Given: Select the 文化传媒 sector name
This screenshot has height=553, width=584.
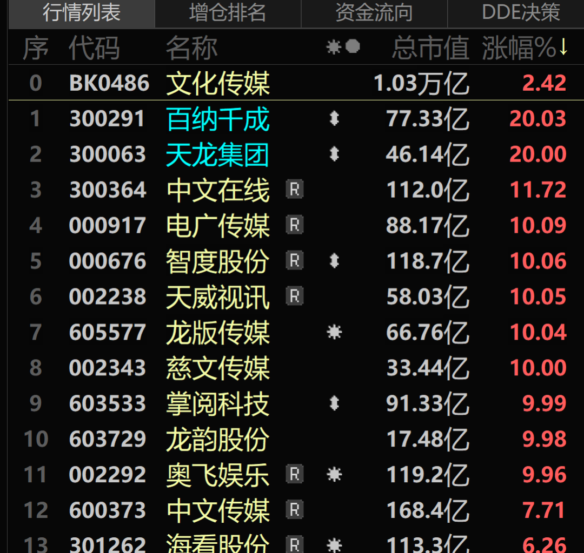Looking at the screenshot, I should 218,83.
